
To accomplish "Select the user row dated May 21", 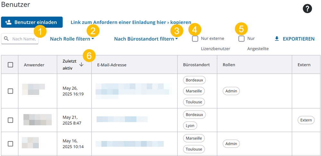I will pos(10,120).
